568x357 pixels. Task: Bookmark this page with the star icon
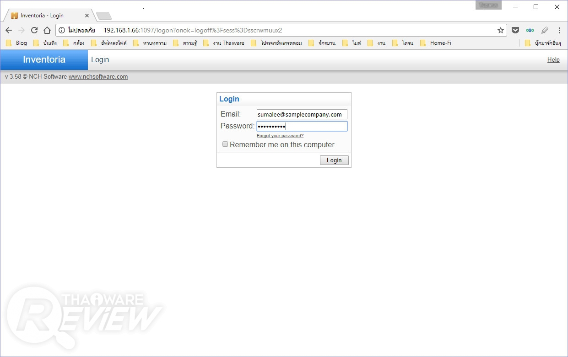tap(501, 30)
